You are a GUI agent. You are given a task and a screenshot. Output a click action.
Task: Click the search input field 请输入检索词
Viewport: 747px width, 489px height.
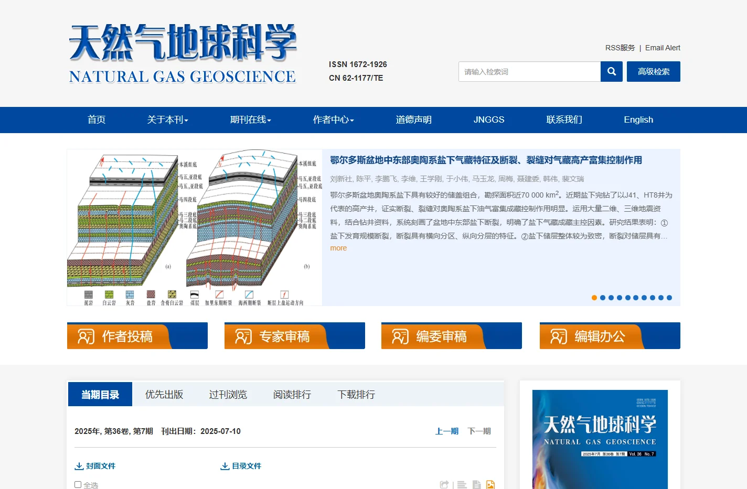[529, 72]
